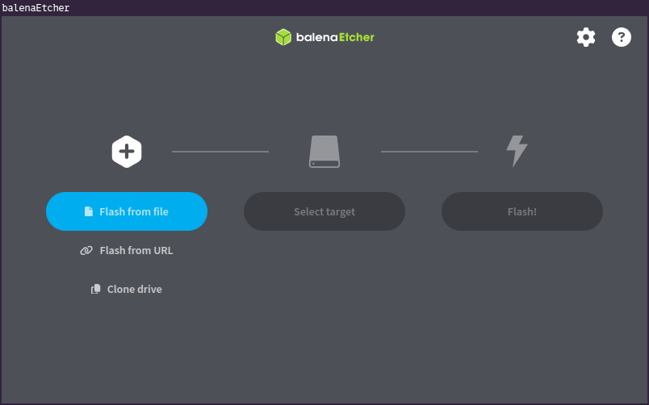Screen dimensions: 649x405
Task: Click the copy icon beside Clone drive
Action: 95,290
